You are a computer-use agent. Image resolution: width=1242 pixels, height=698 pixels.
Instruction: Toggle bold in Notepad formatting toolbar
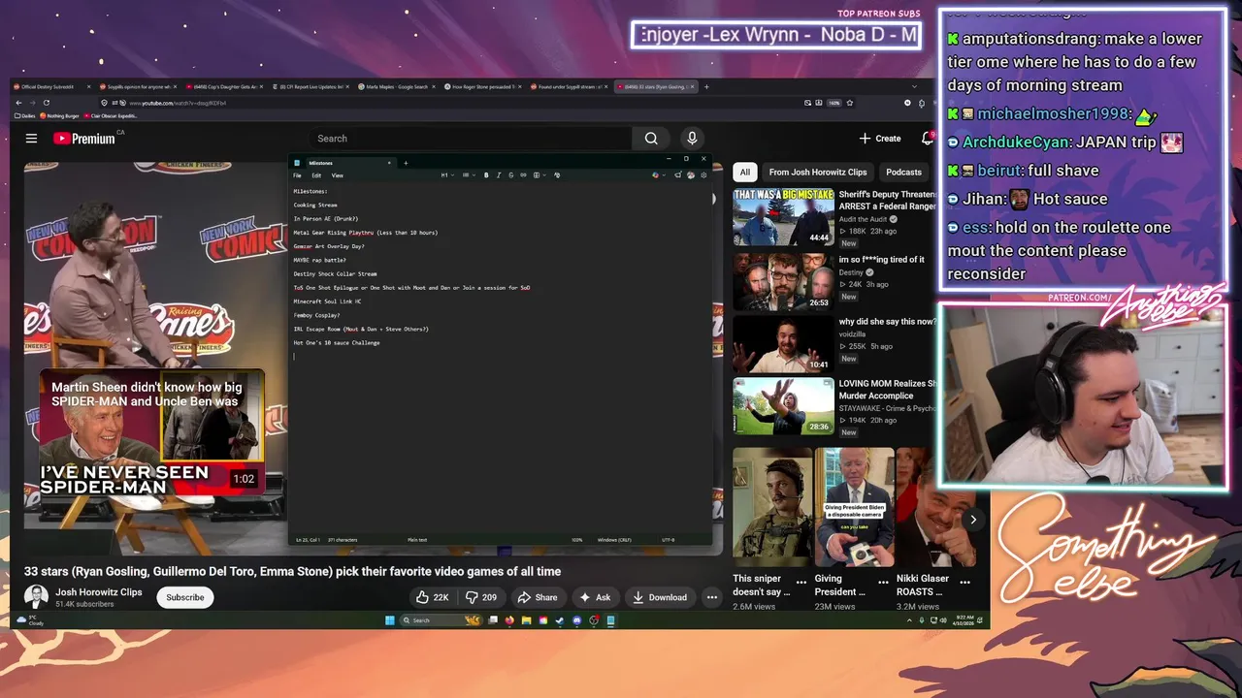(486, 175)
